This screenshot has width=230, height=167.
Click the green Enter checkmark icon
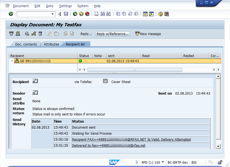click(11, 14)
